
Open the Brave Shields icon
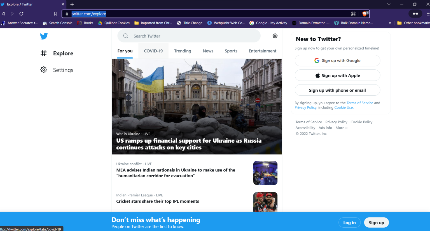coord(365,13)
